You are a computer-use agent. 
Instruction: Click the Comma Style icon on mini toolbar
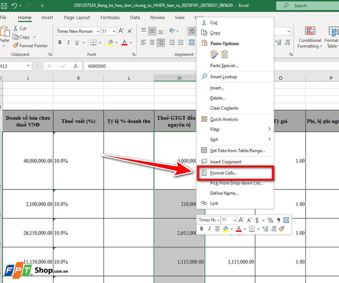(x=279, y=220)
